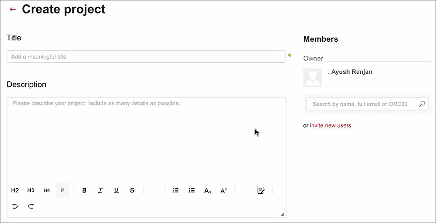Open the invite new users link

(x=330, y=125)
